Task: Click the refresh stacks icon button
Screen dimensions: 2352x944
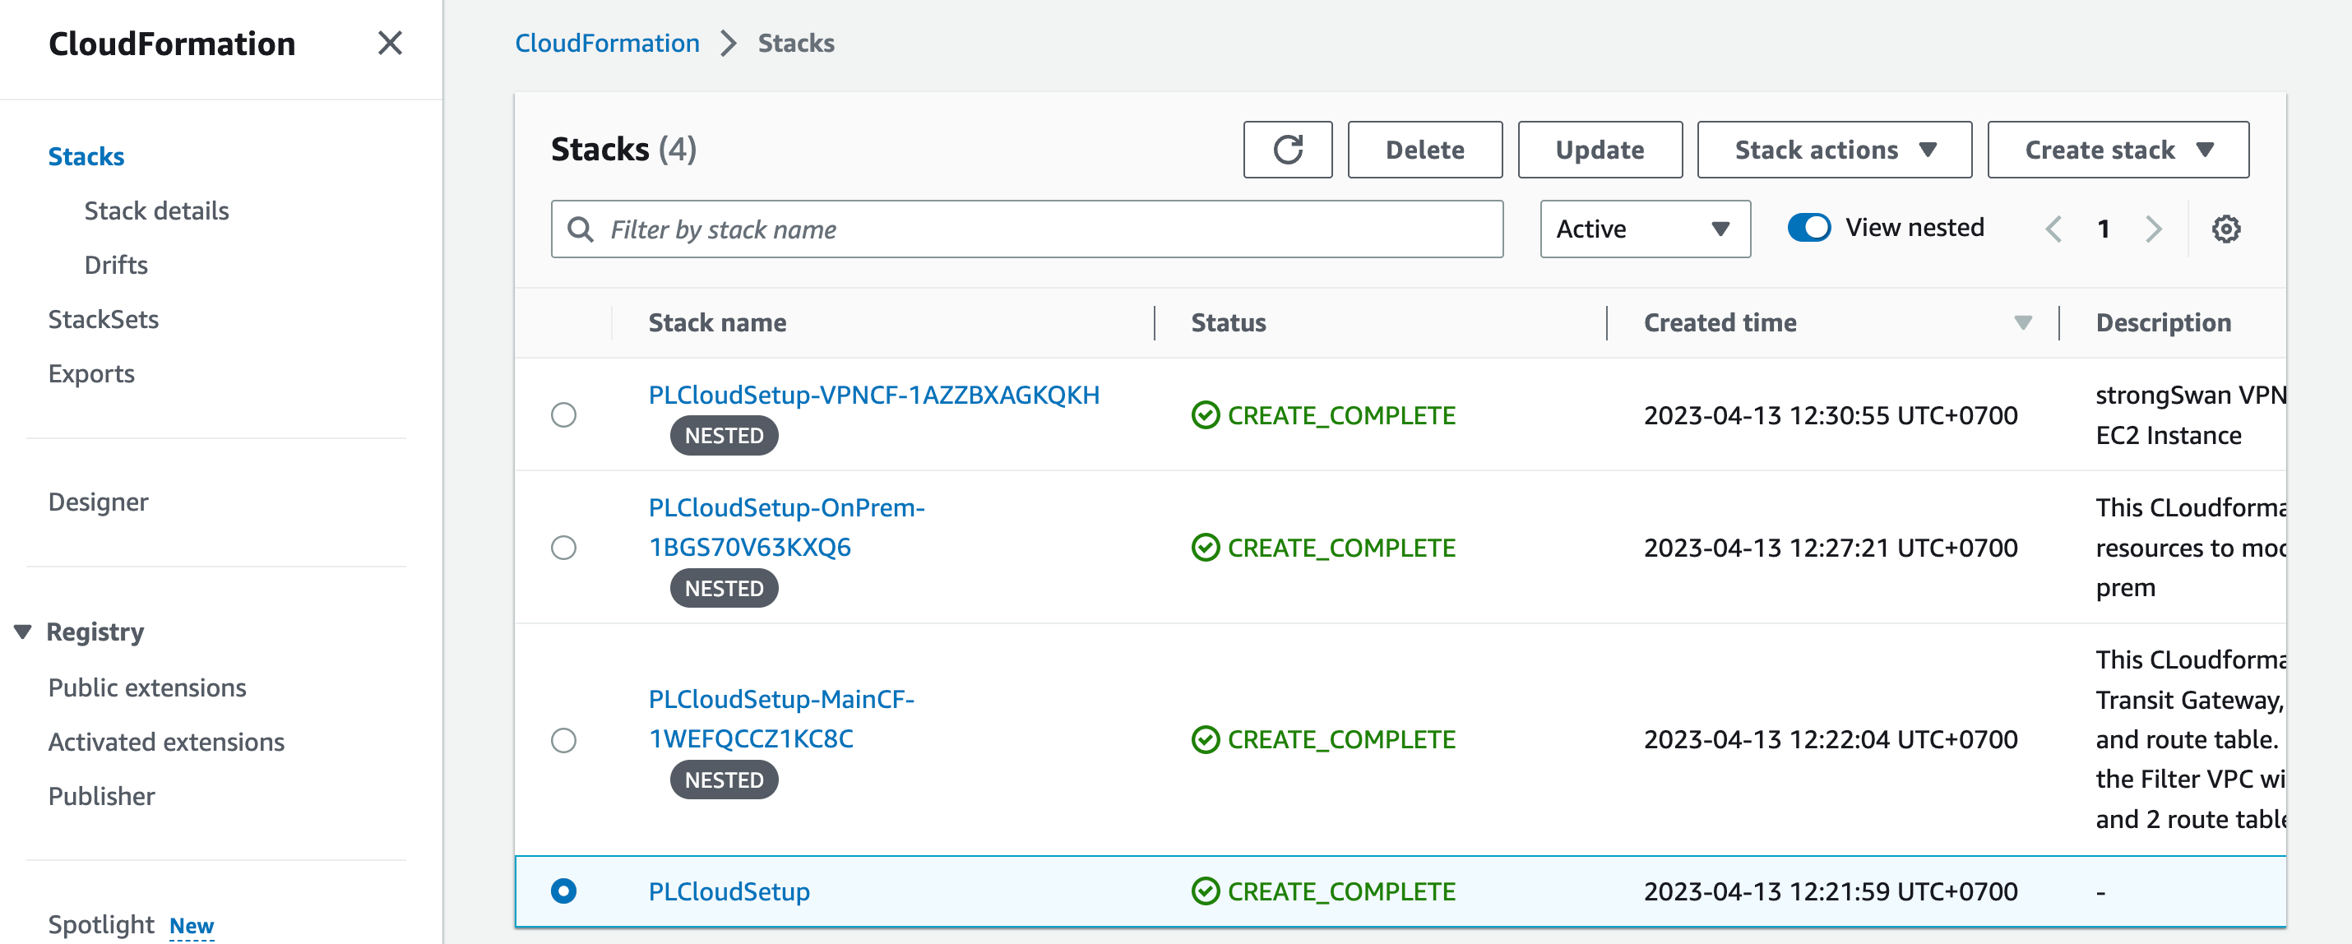Action: coord(1286,150)
